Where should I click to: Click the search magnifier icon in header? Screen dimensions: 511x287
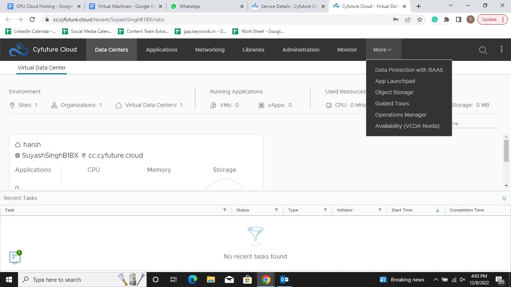(x=483, y=50)
